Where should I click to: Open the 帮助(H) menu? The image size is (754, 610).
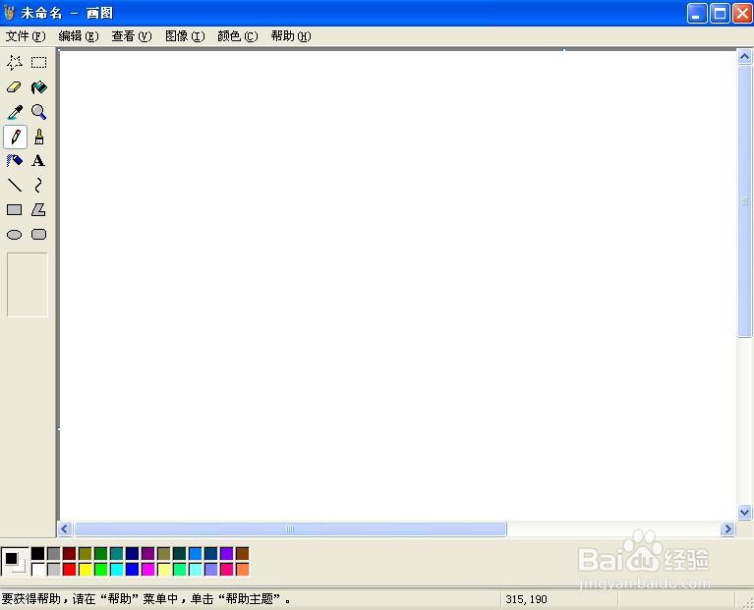click(x=291, y=36)
